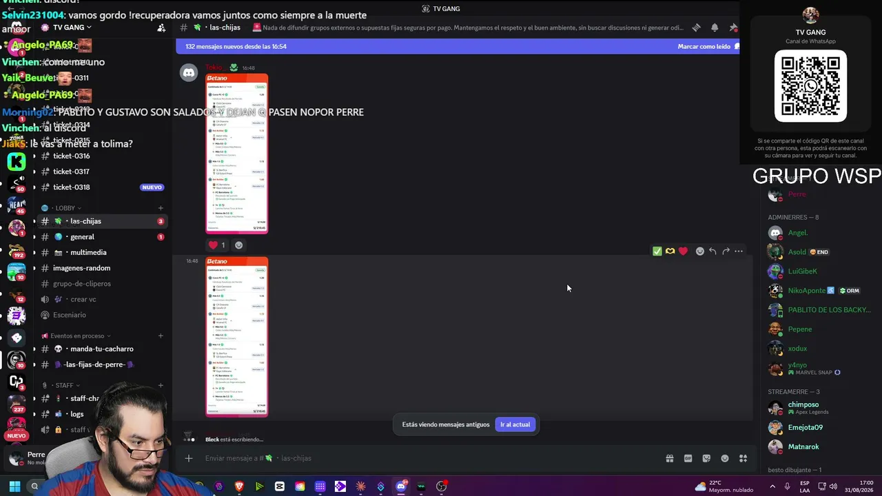React with the red heart quick reaction
Image resolution: width=882 pixels, height=496 pixels.
pyautogui.click(x=683, y=251)
